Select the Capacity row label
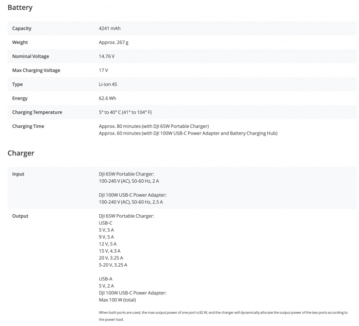The image size is (359, 326). click(22, 28)
